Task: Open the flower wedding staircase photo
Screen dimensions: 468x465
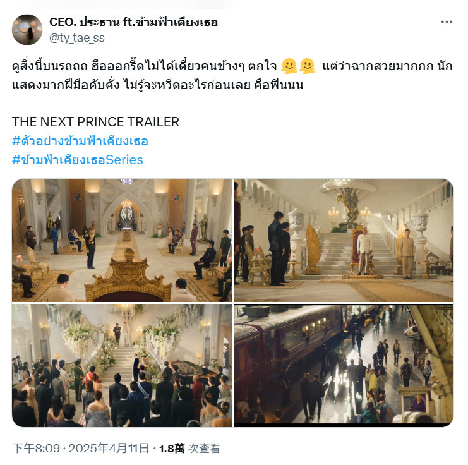Action: coord(122,365)
